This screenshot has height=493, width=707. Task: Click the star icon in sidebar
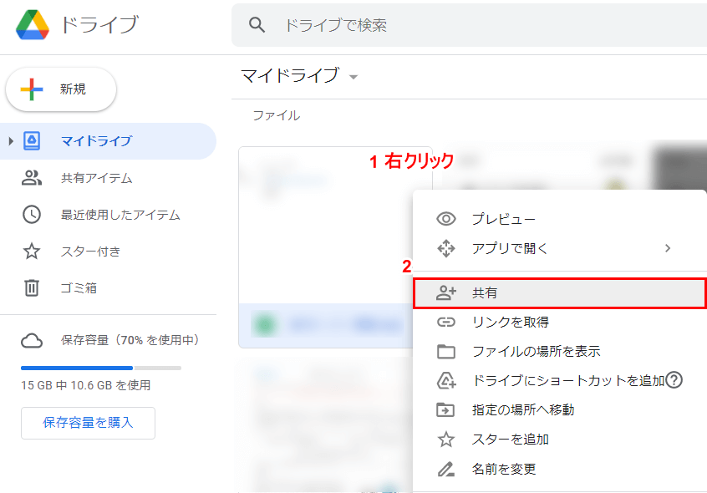tap(32, 252)
